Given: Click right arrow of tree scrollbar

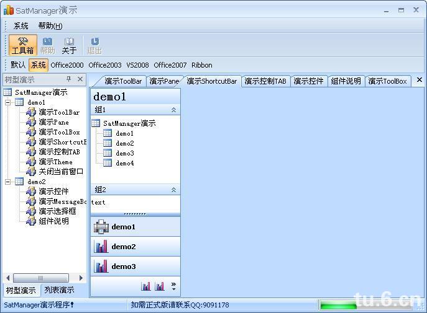Looking at the screenshot, I should tap(81, 278).
